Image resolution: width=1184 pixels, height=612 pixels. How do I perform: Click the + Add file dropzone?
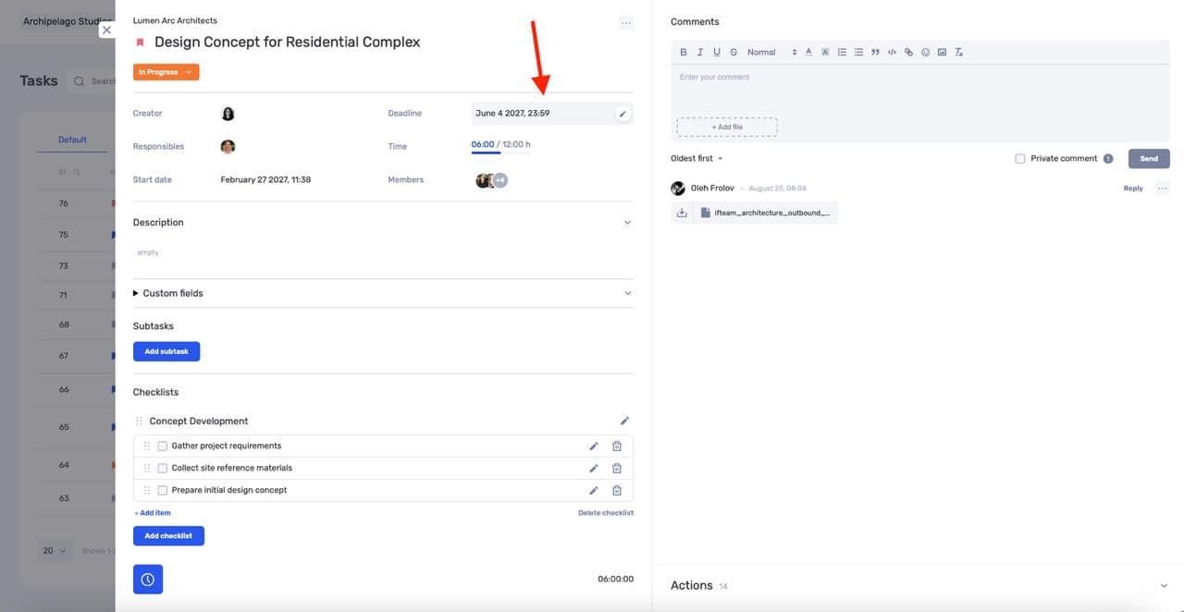pos(726,127)
